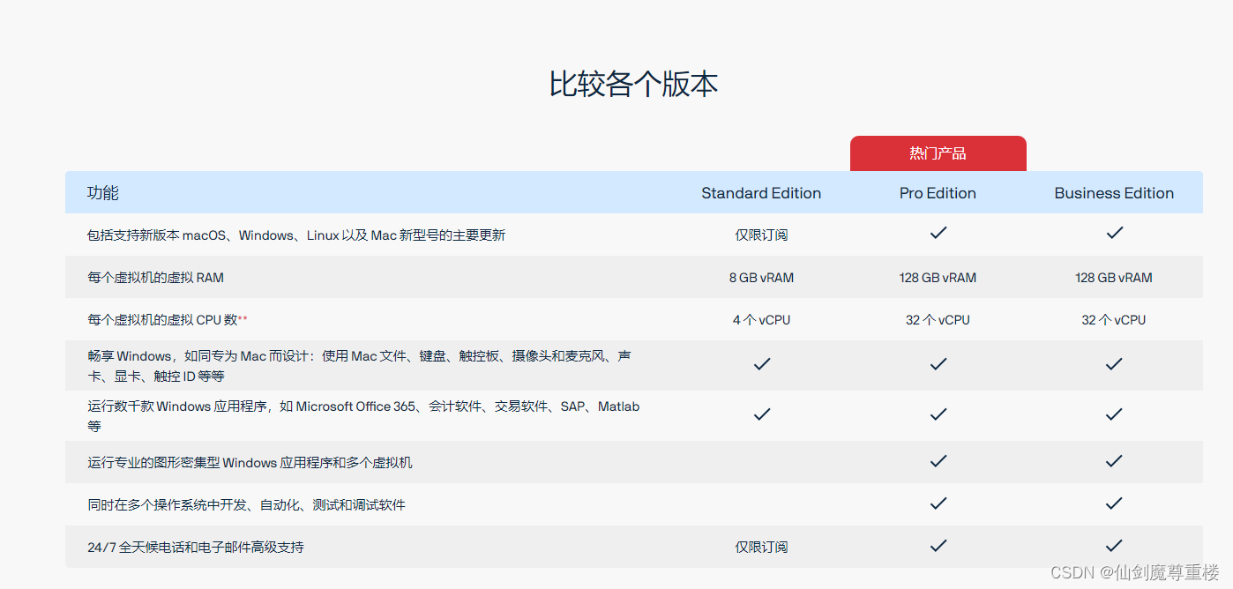Click the red asterisks after CPU 数

243,317
